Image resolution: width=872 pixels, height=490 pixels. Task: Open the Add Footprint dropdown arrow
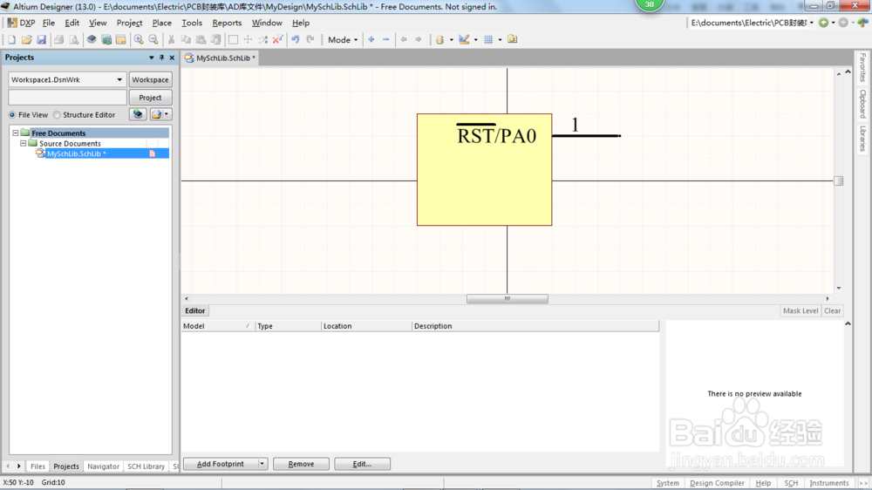point(262,464)
